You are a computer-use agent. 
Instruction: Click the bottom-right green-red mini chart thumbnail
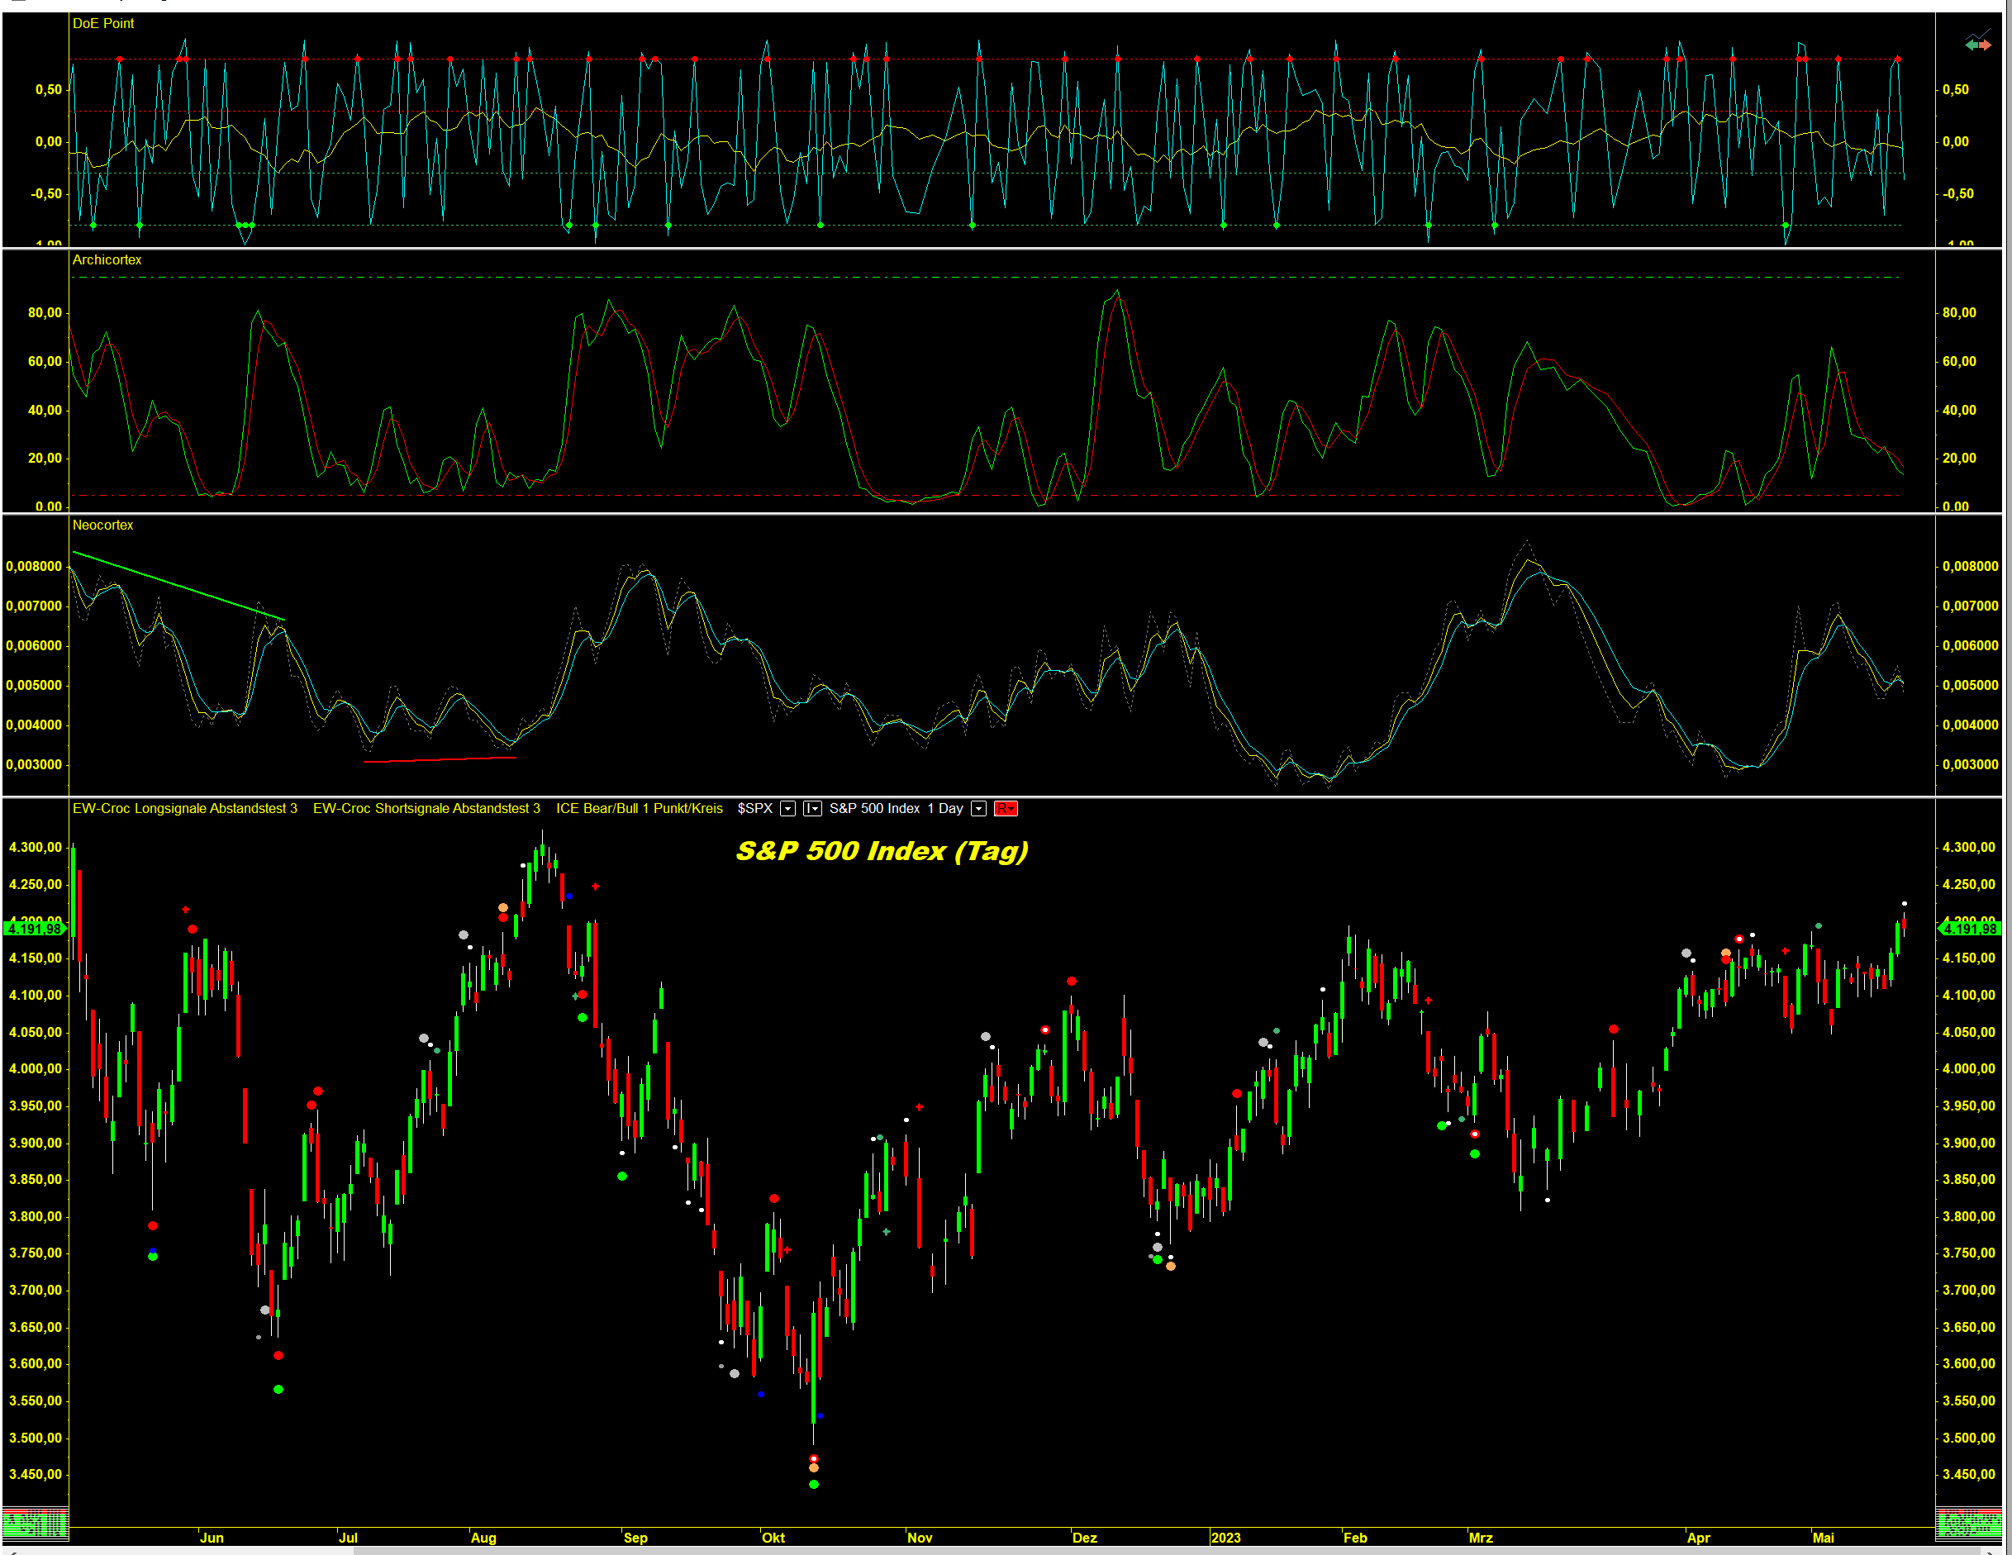point(1970,1524)
